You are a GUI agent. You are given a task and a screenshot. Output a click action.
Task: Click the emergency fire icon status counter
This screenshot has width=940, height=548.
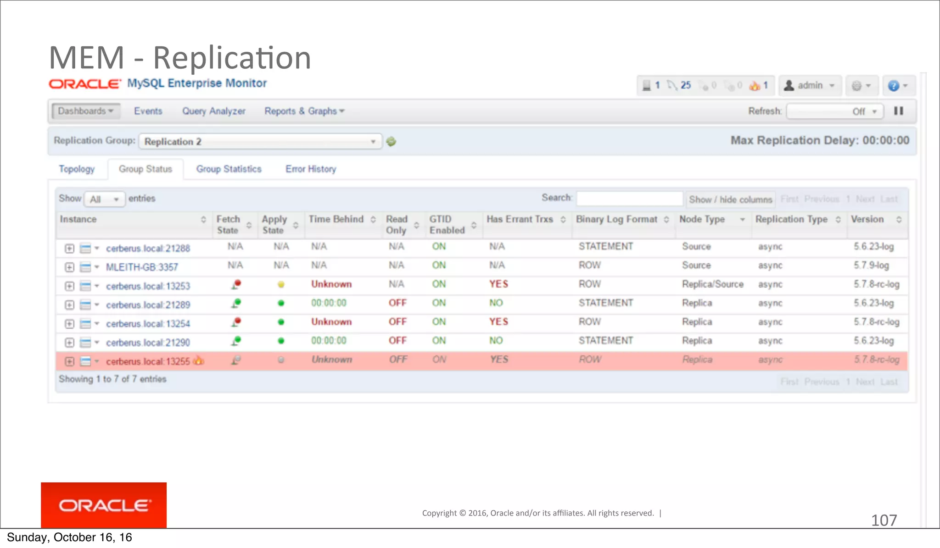[x=755, y=86]
